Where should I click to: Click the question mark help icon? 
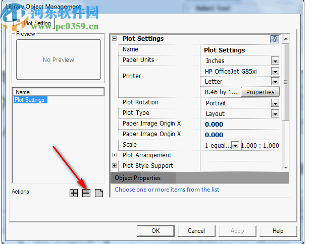coord(274,39)
